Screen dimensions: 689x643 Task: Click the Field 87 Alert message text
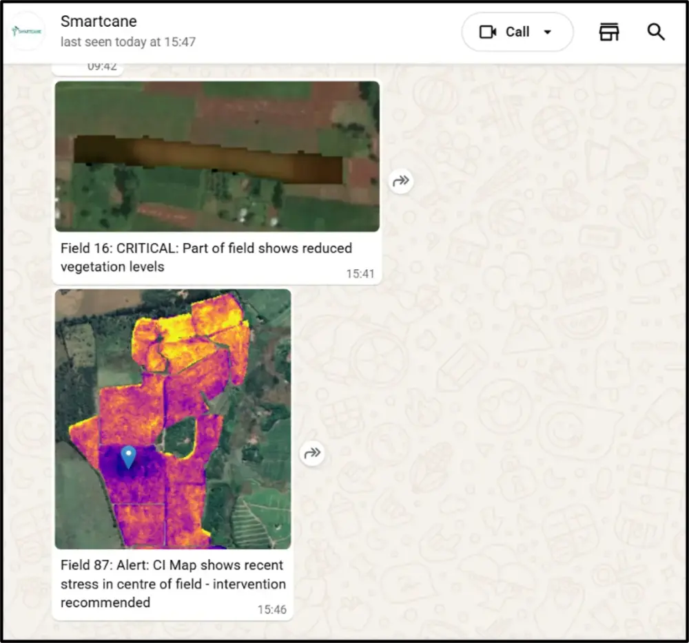(173, 584)
